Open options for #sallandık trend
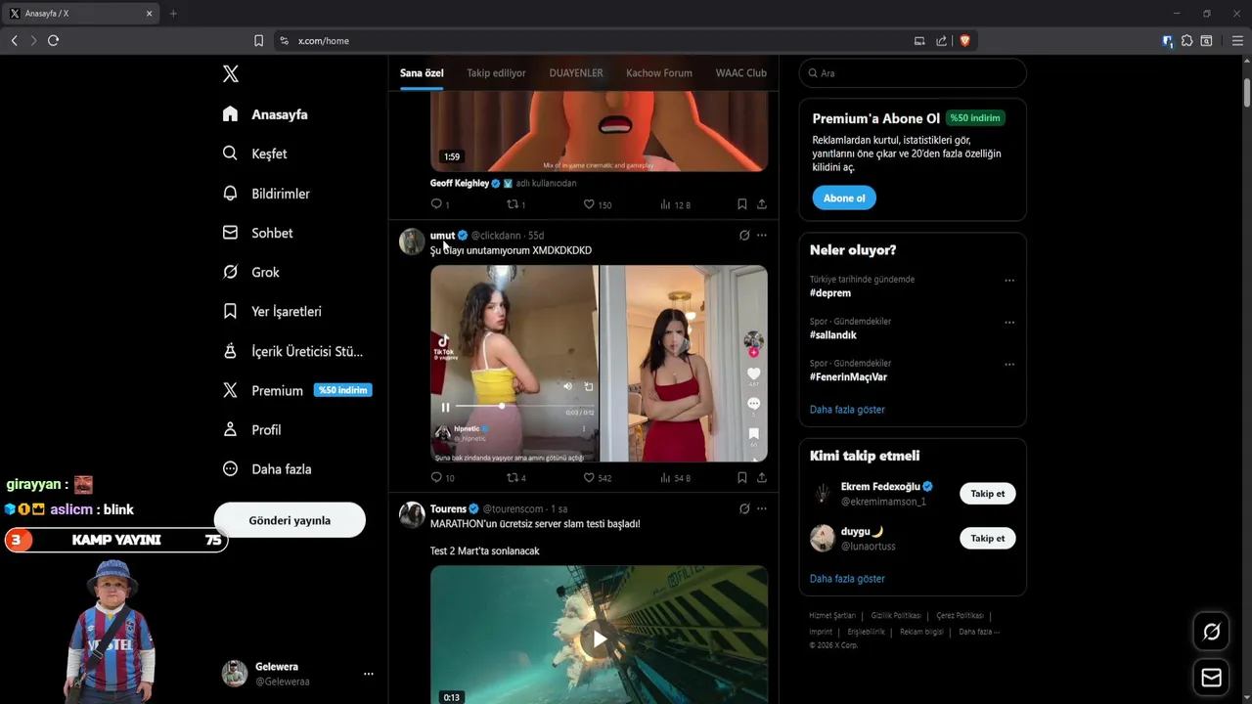This screenshot has width=1252, height=704. click(1009, 323)
